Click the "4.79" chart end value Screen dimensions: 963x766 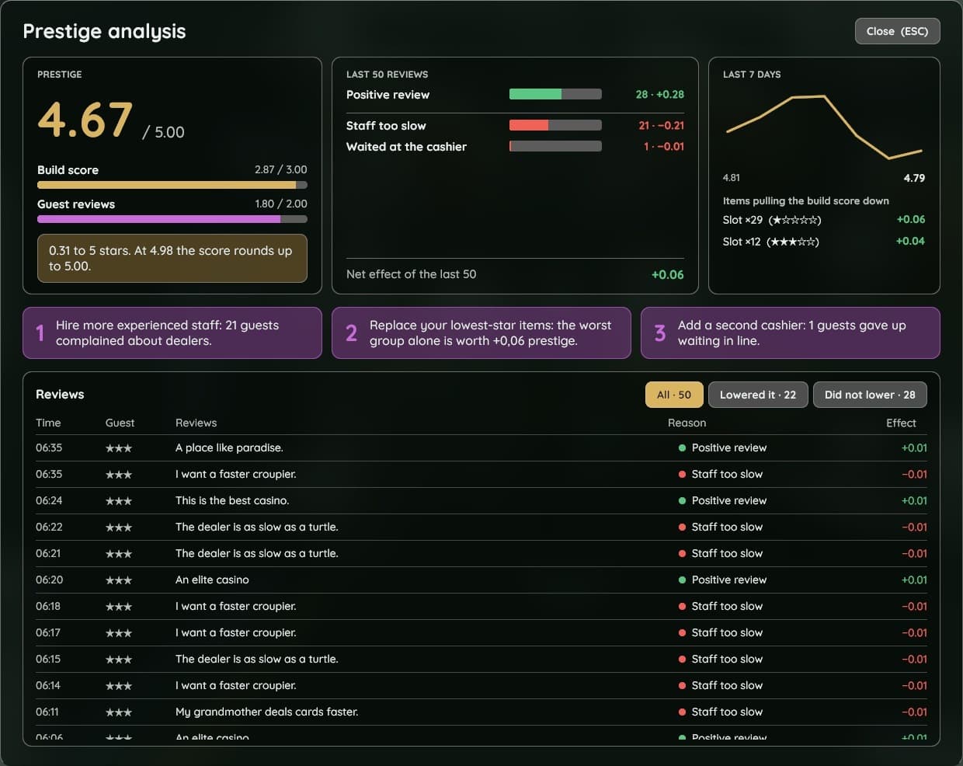pos(914,178)
